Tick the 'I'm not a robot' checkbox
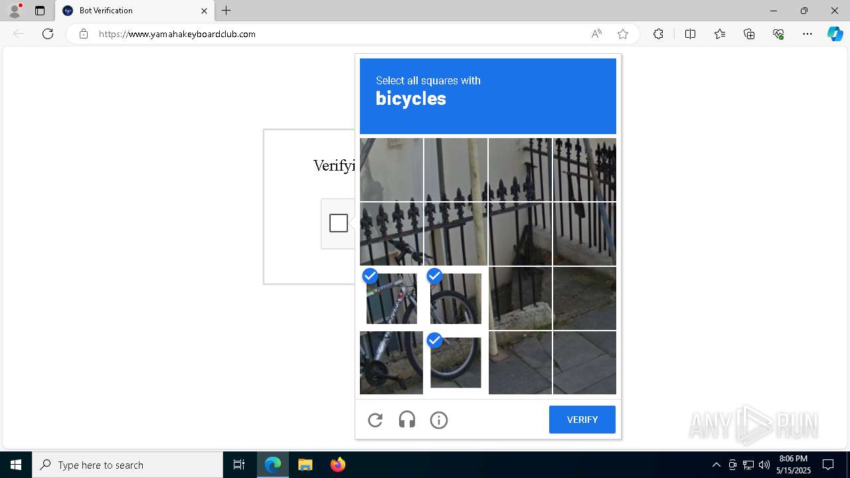850x478 pixels. [x=339, y=223]
